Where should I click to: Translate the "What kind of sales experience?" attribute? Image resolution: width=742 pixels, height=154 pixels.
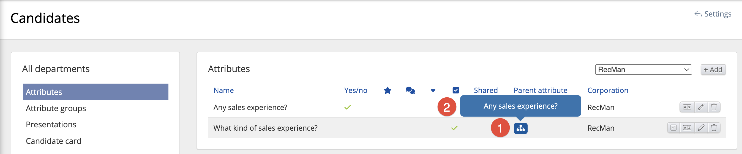point(687,128)
